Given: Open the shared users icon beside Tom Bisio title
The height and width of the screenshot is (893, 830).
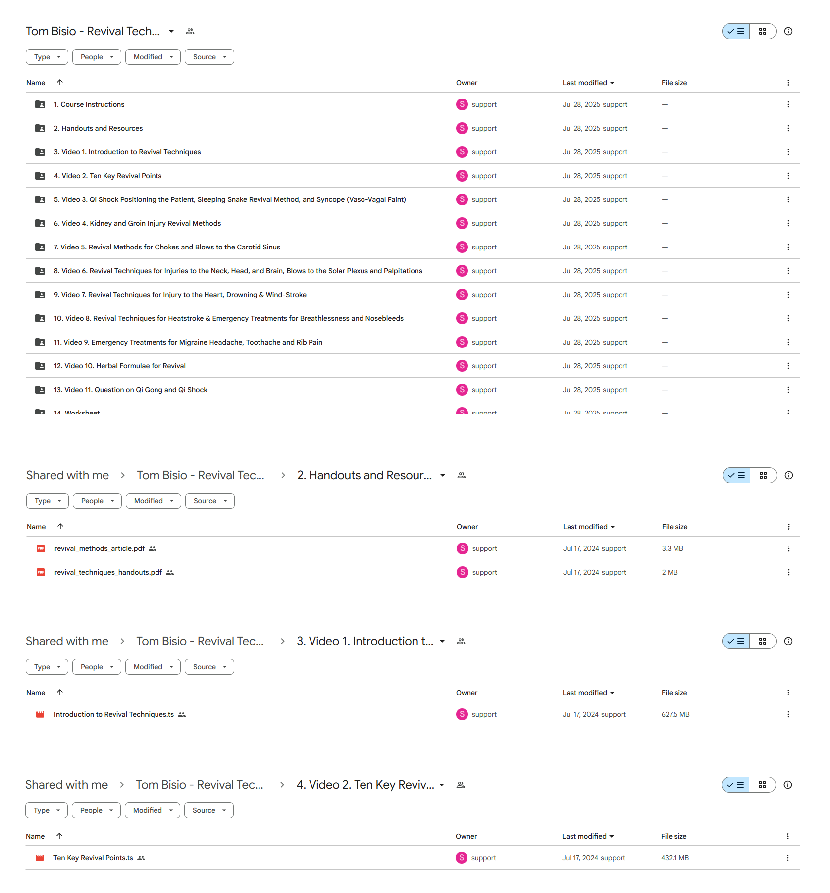Looking at the screenshot, I should [190, 31].
